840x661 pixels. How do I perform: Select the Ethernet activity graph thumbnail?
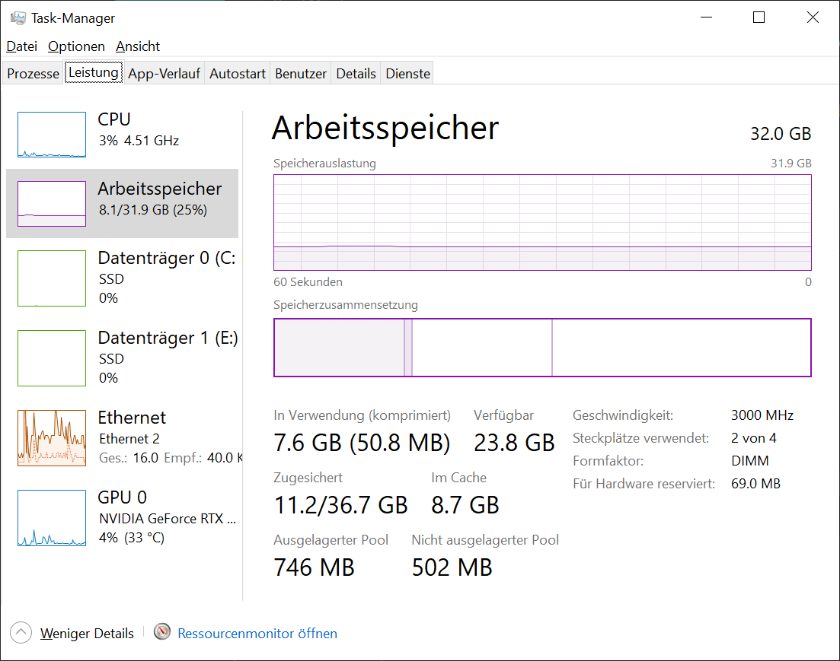[x=52, y=438]
